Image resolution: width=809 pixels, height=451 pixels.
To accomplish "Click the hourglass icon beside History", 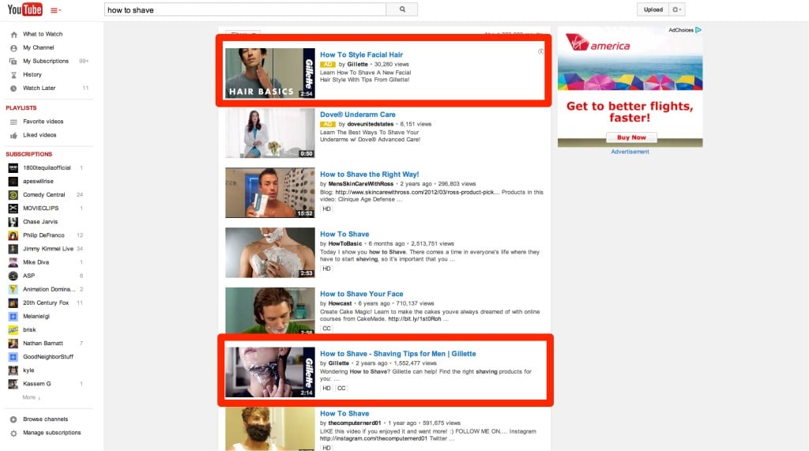I will (x=13, y=75).
